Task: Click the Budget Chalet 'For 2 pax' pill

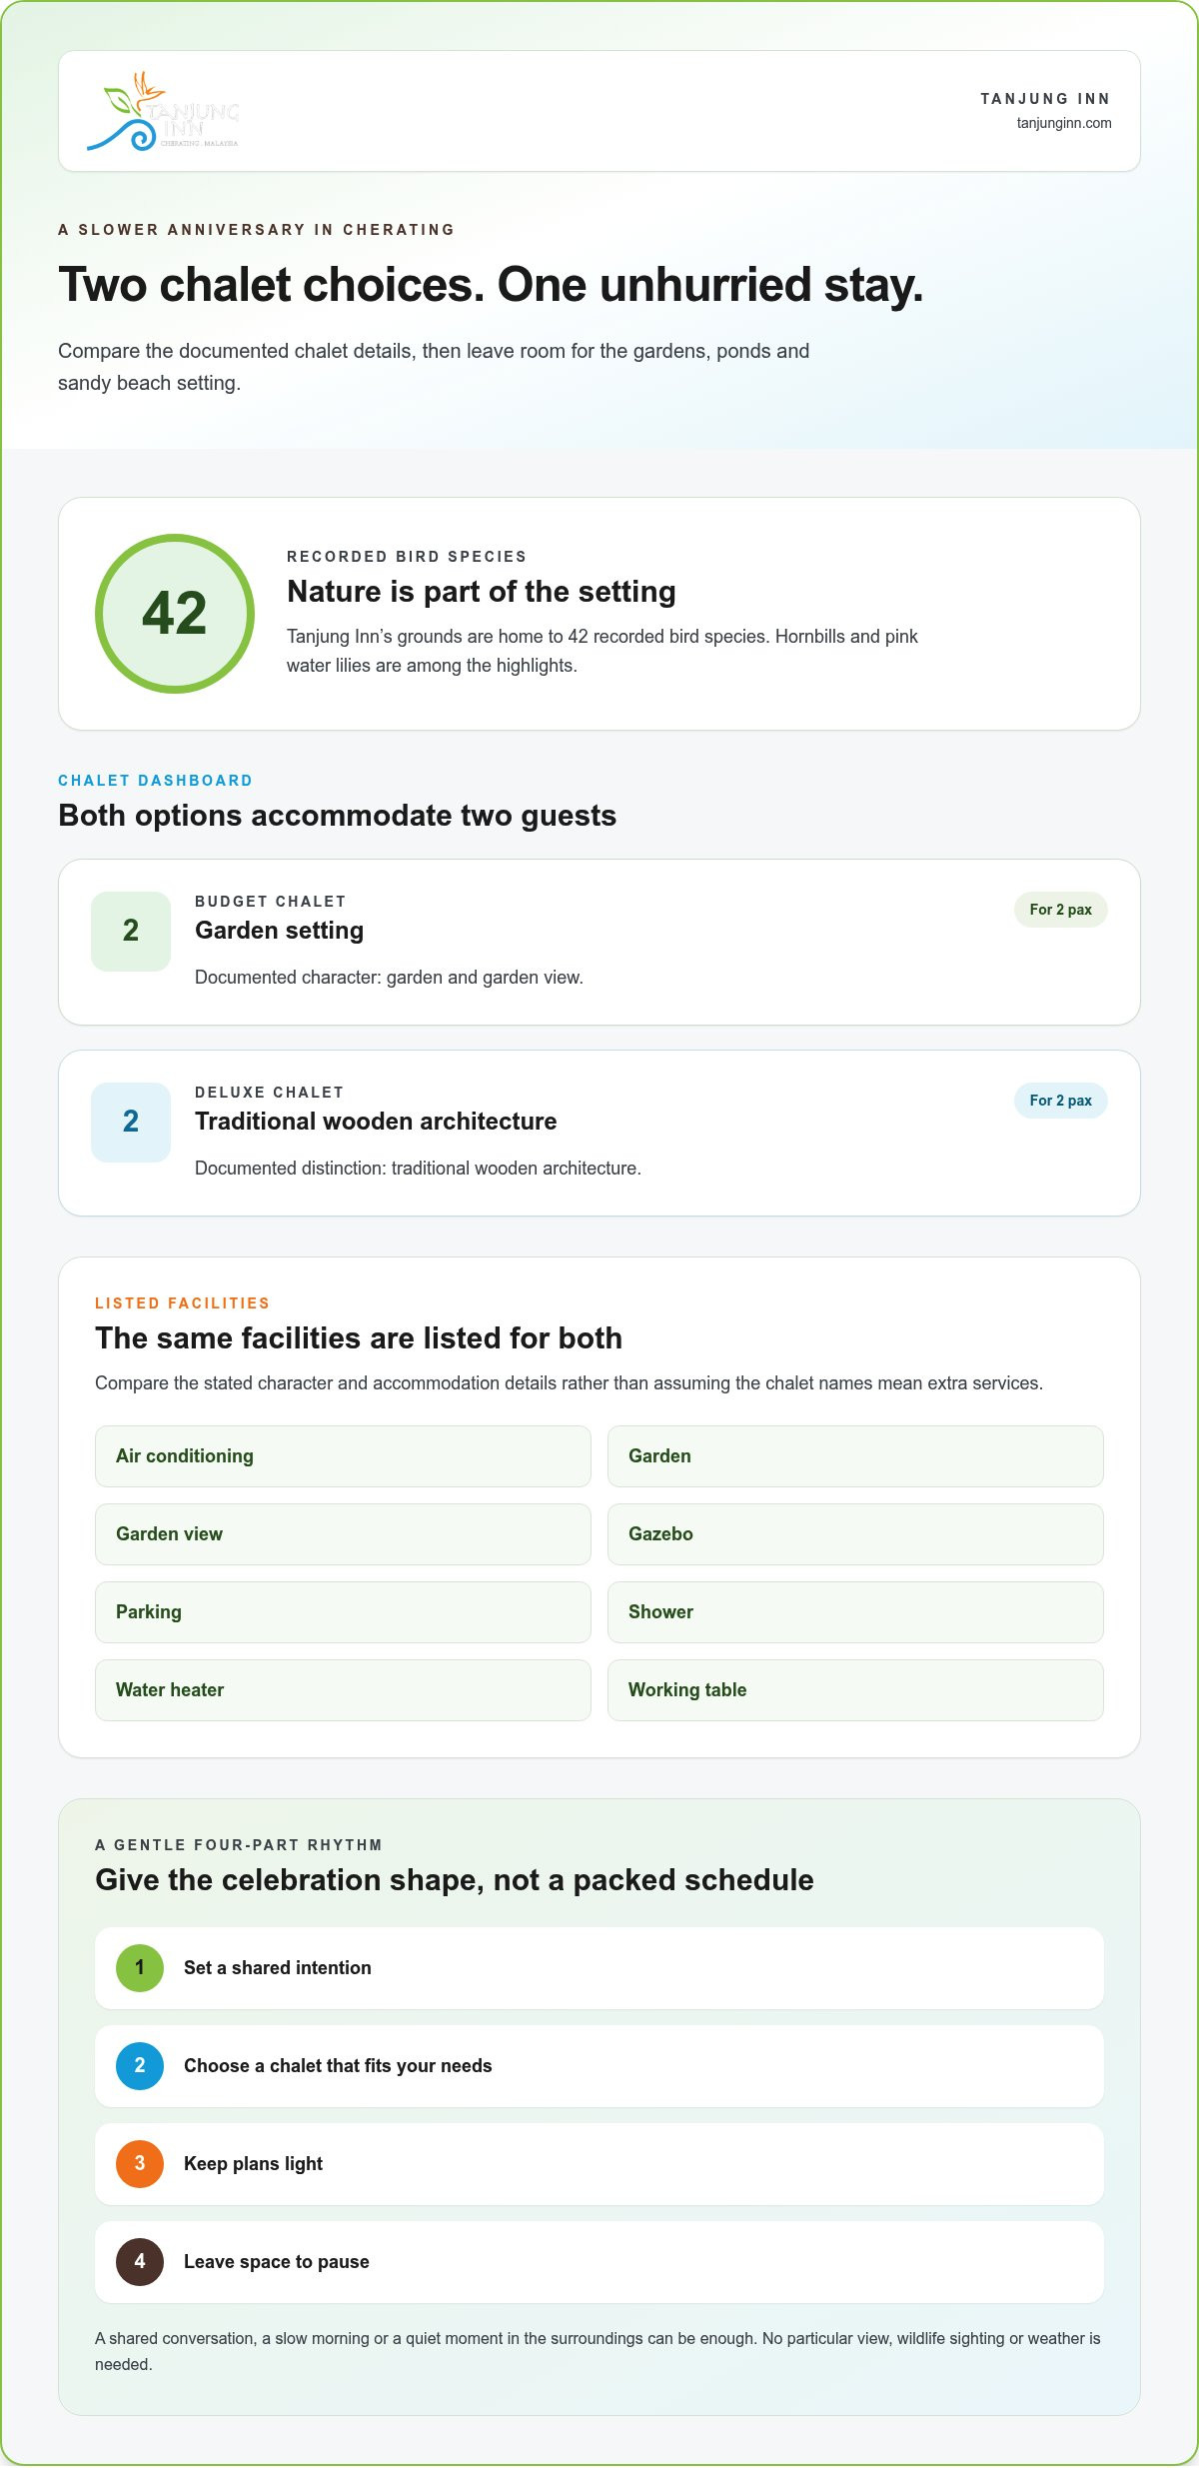Action: pos(1061,910)
